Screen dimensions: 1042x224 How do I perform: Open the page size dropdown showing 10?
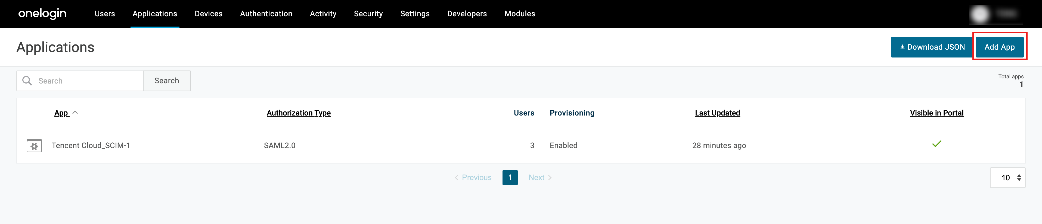click(1007, 178)
